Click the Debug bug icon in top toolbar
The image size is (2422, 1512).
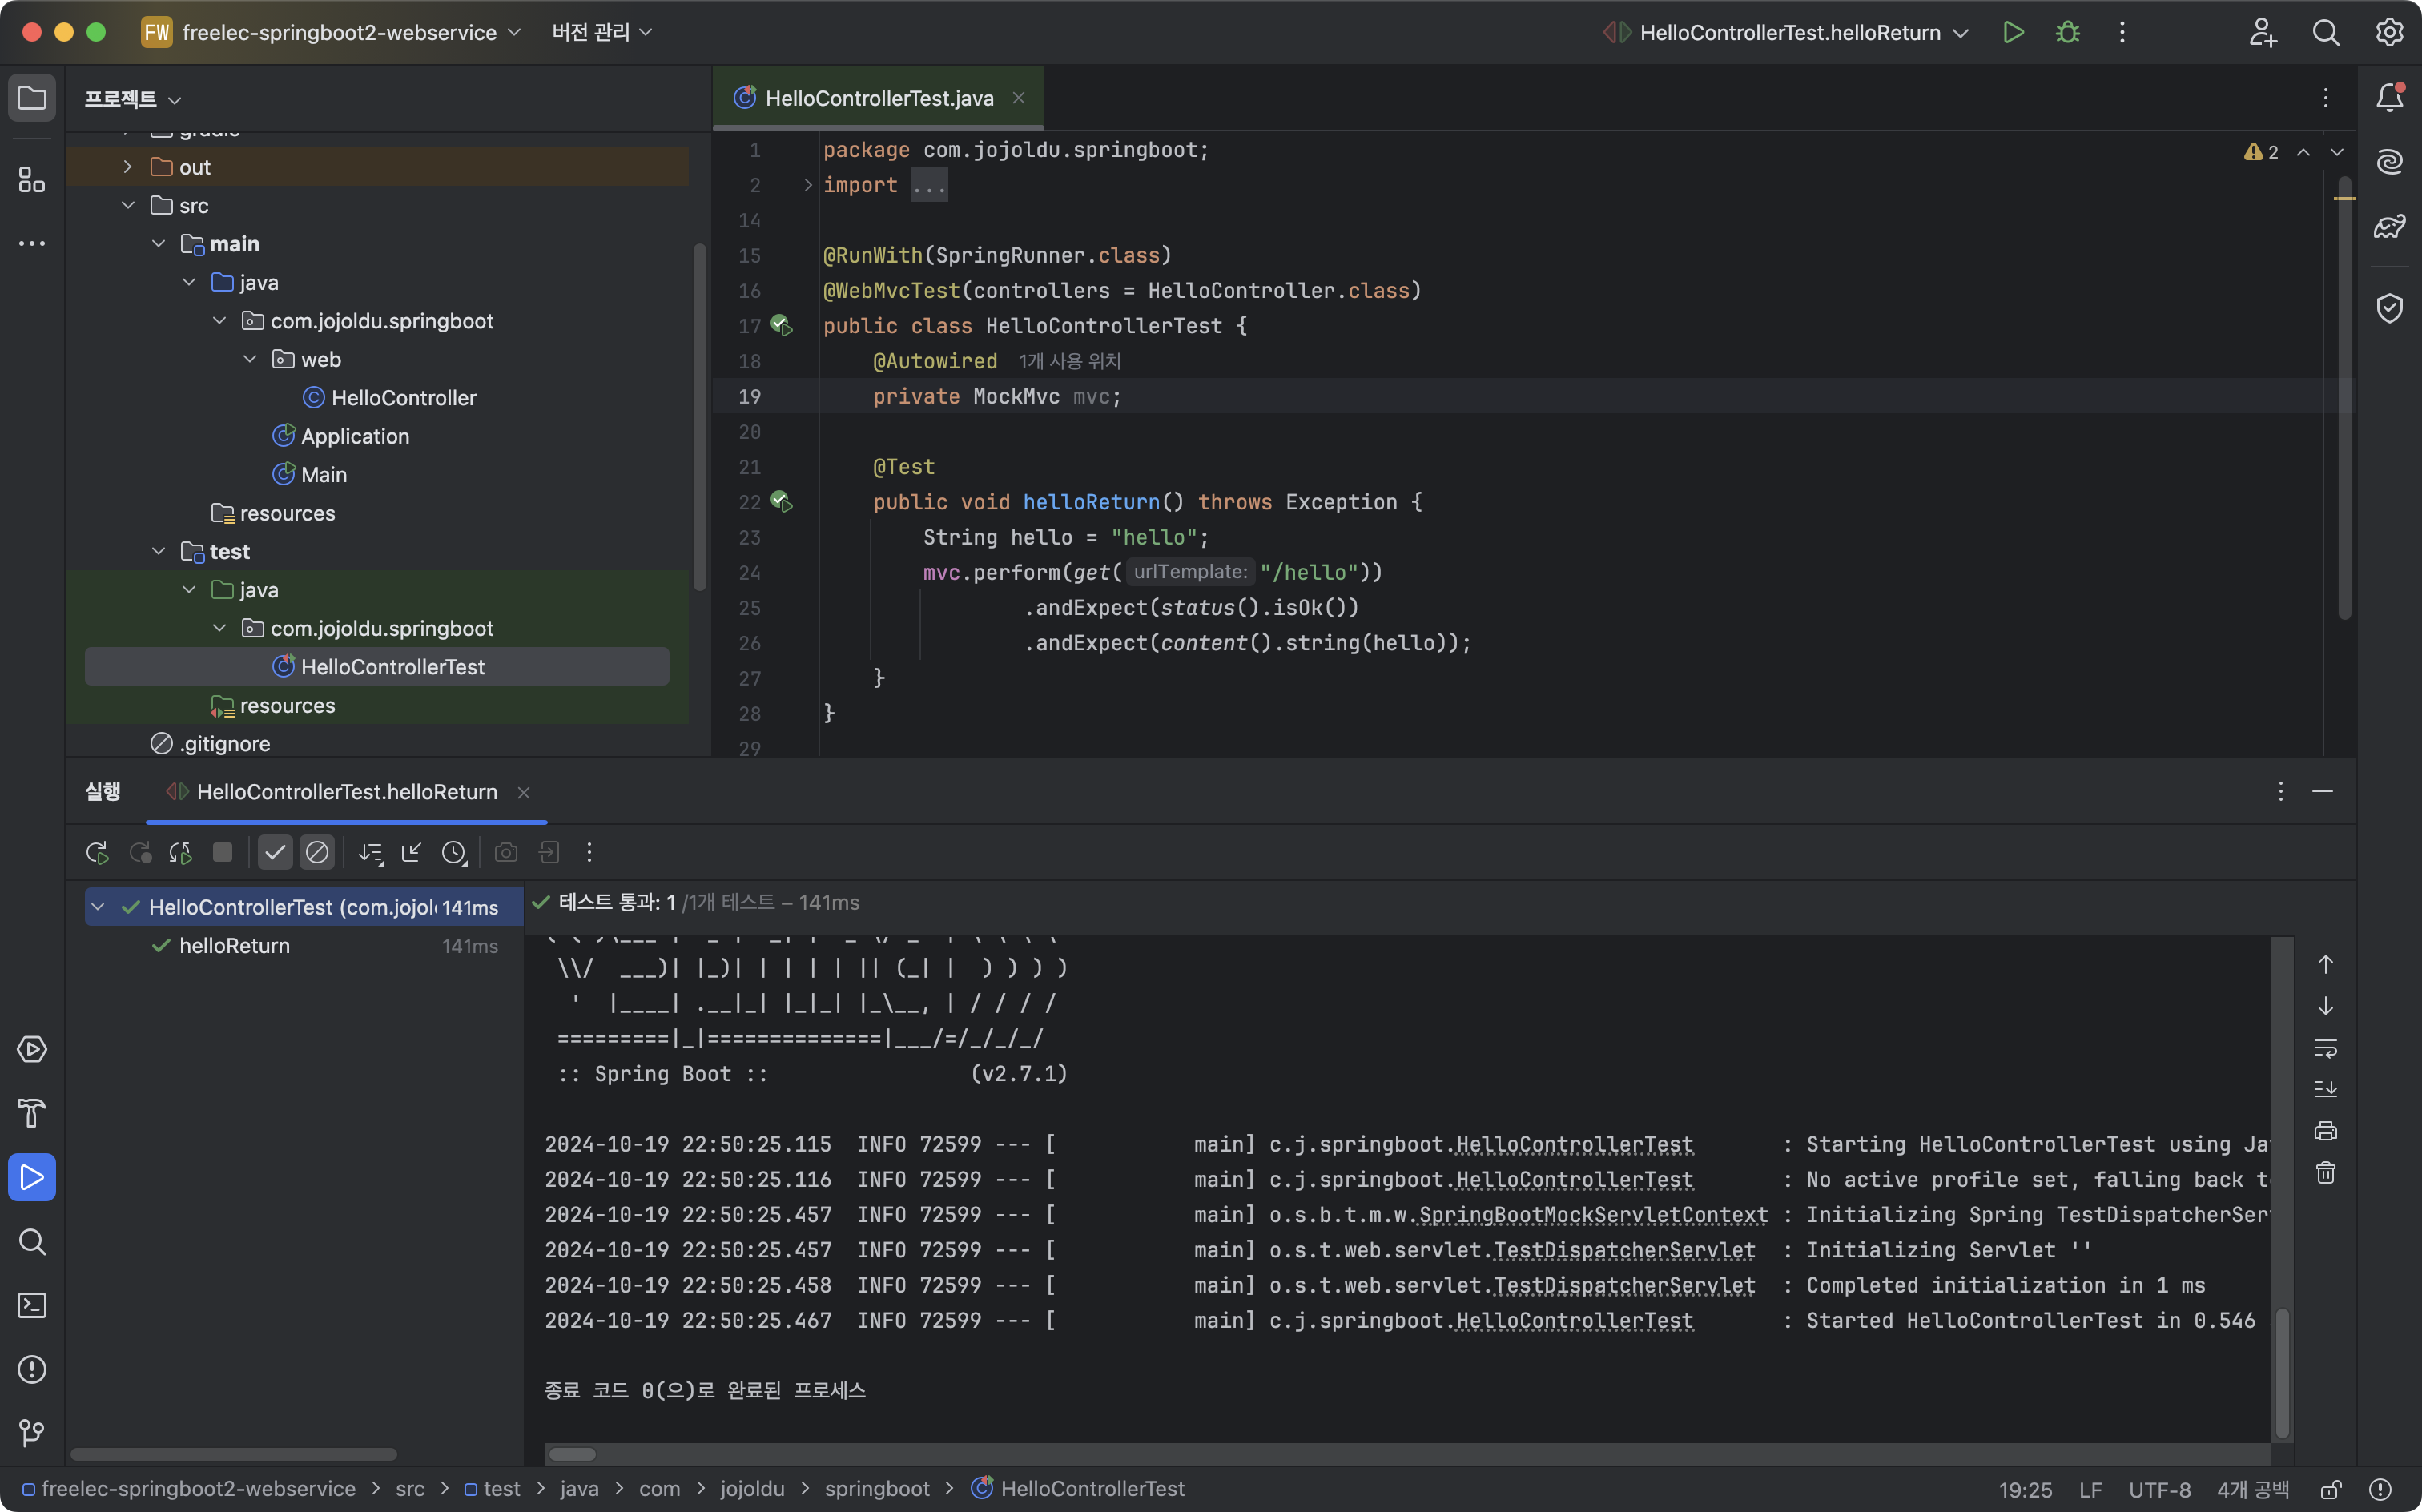[x=2067, y=32]
